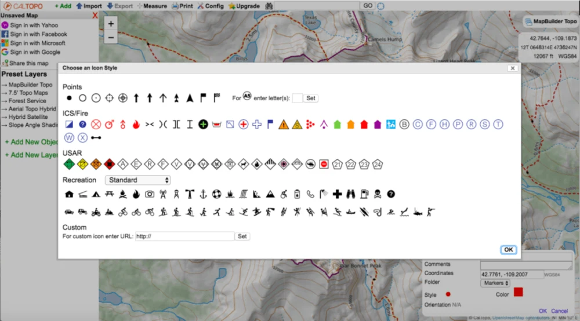Pick the checkered flag point icon

point(217,98)
